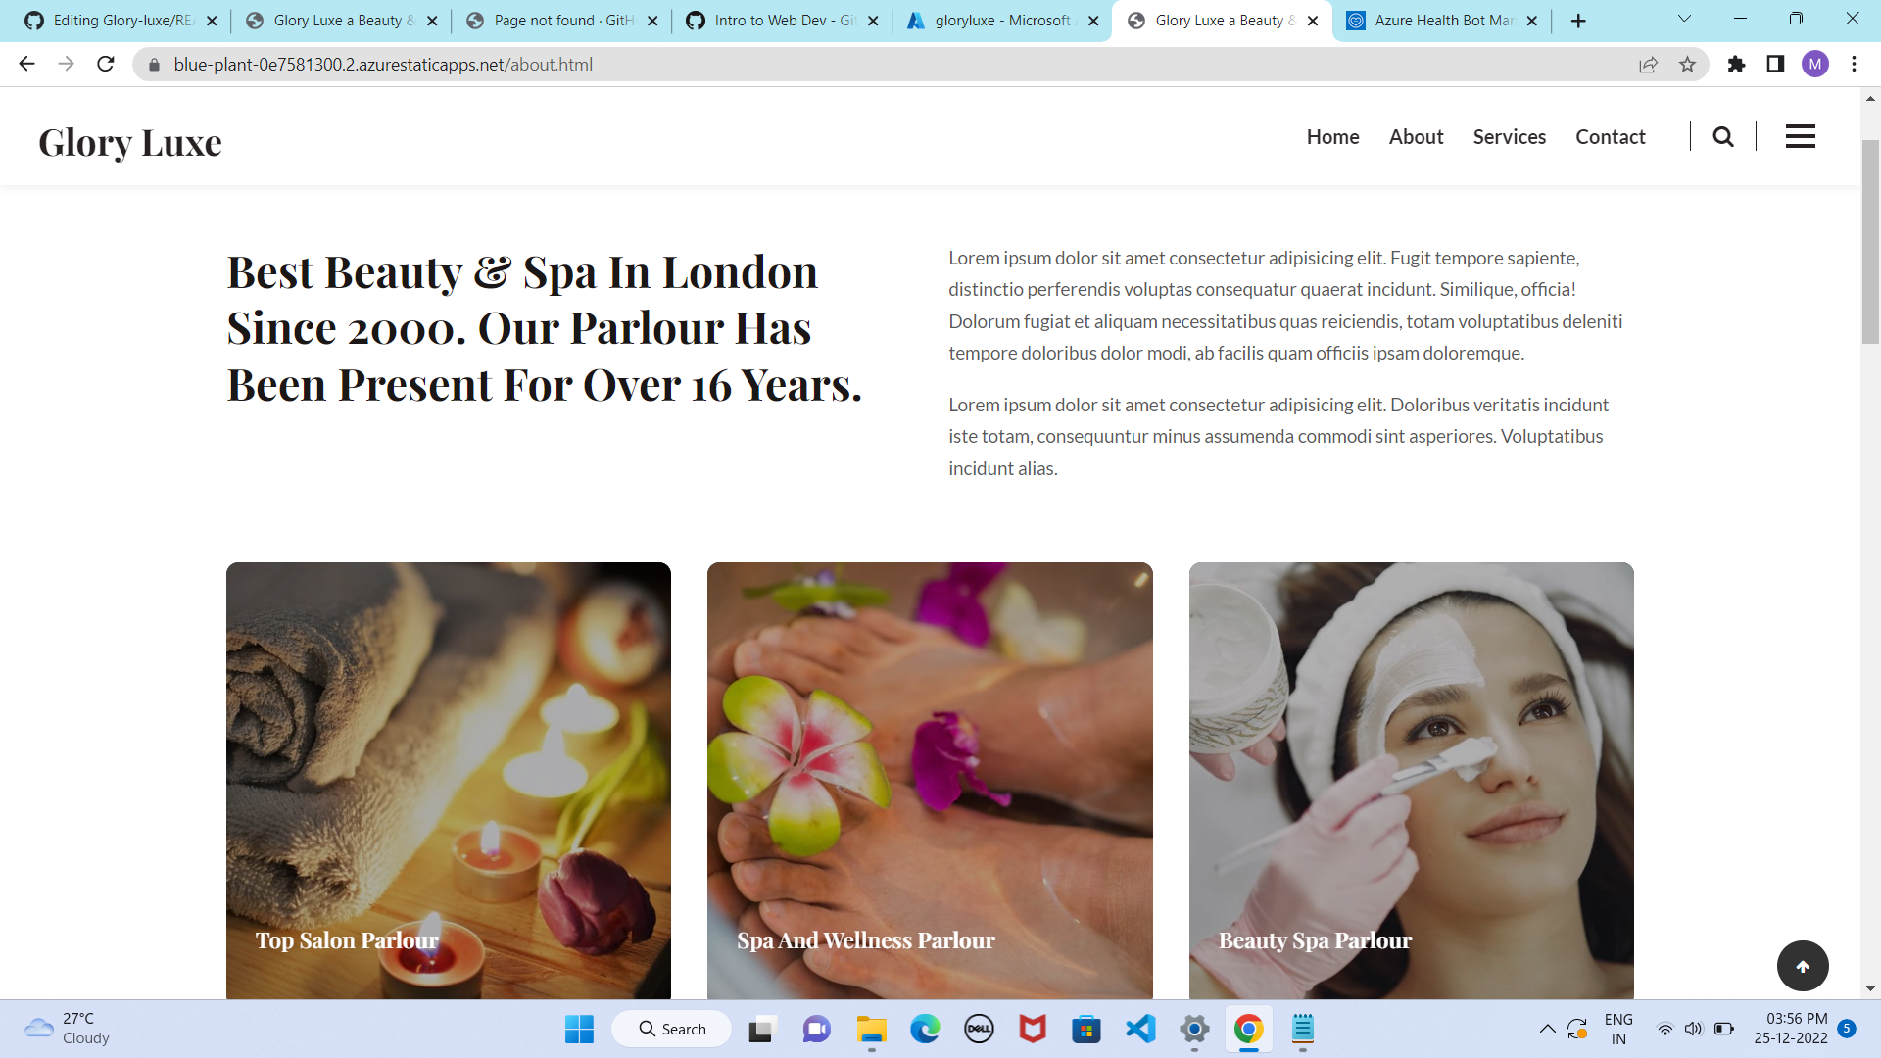Image resolution: width=1881 pixels, height=1058 pixels.
Task: Click the scroll-to-top arrow button
Action: pyautogui.click(x=1802, y=966)
